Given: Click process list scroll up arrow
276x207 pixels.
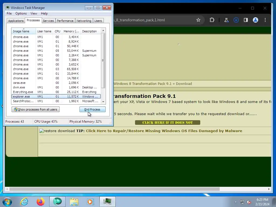Looking at the screenshot, I should point(103,30).
